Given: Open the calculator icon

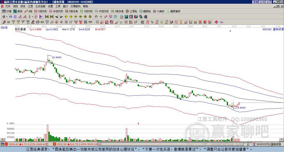Looking at the screenshot, I should click(126, 17).
